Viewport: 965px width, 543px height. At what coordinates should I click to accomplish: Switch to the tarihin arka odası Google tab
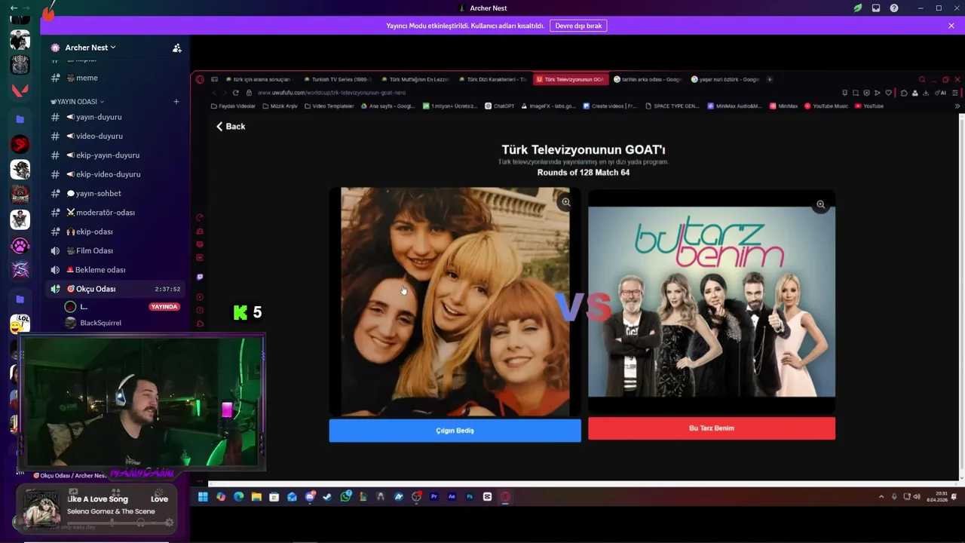[x=647, y=79]
